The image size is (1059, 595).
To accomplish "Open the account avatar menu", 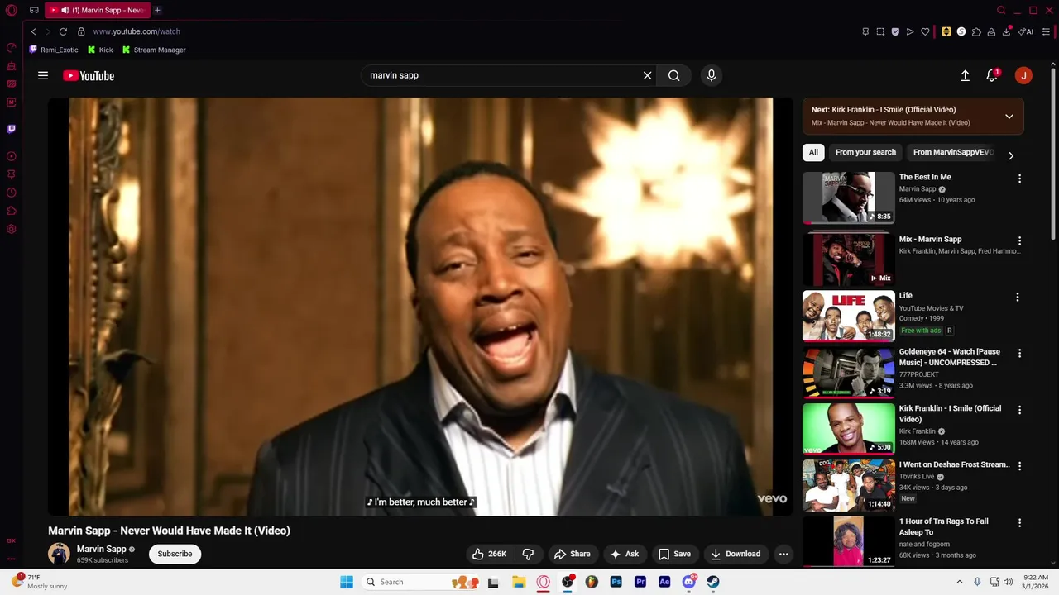I will tap(1023, 75).
